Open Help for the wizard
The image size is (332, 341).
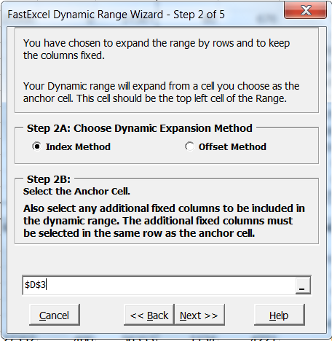click(279, 315)
